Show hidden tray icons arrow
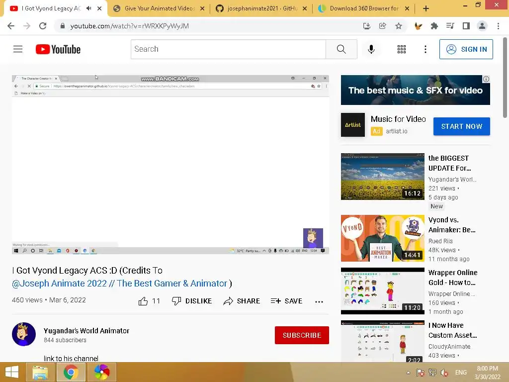 pos(408,373)
